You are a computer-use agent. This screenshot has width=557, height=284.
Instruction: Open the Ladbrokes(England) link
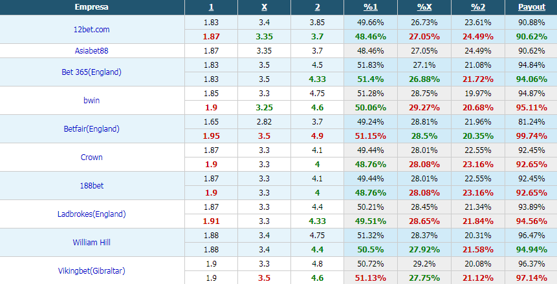coord(92,214)
